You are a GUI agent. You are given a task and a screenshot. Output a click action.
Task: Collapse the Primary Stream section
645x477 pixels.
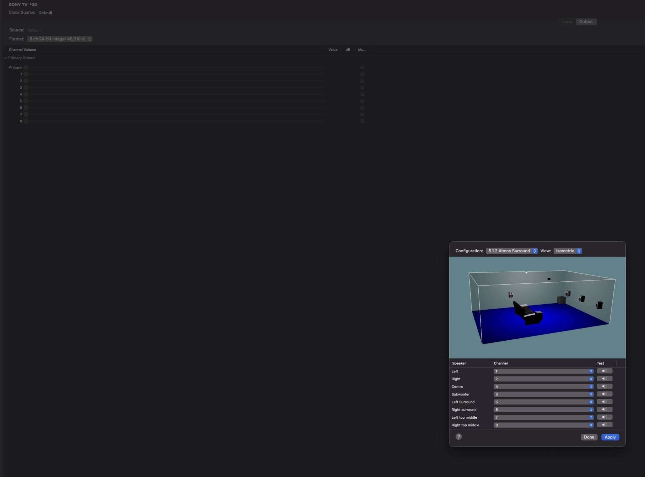click(x=6, y=58)
